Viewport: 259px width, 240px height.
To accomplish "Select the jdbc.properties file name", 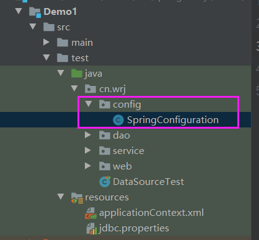I will click(x=134, y=229).
